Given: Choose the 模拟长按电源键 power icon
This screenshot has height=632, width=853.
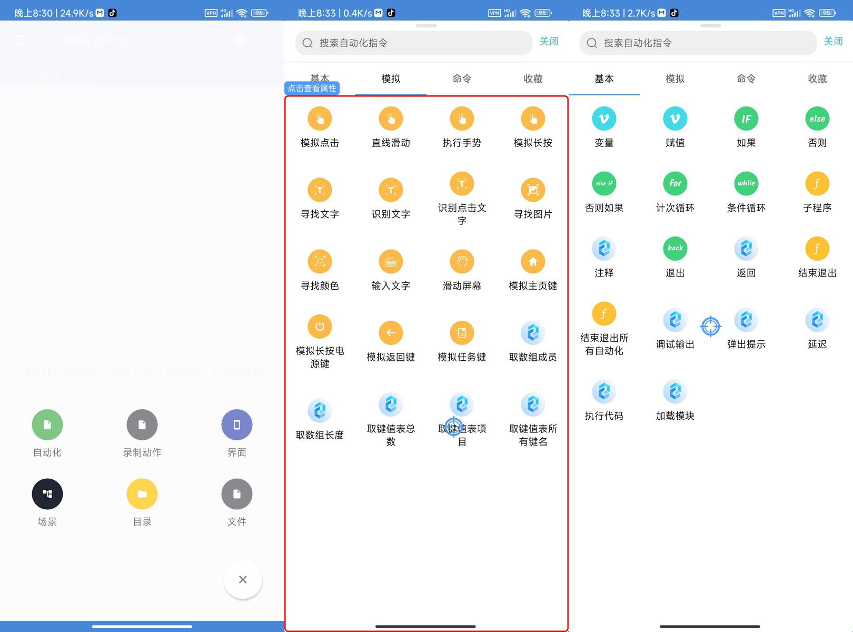Looking at the screenshot, I should (320, 327).
